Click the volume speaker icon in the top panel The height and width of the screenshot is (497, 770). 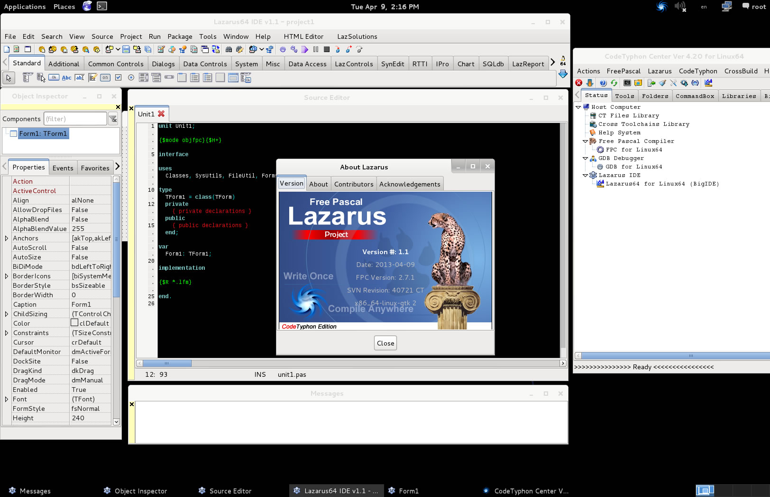click(x=680, y=7)
